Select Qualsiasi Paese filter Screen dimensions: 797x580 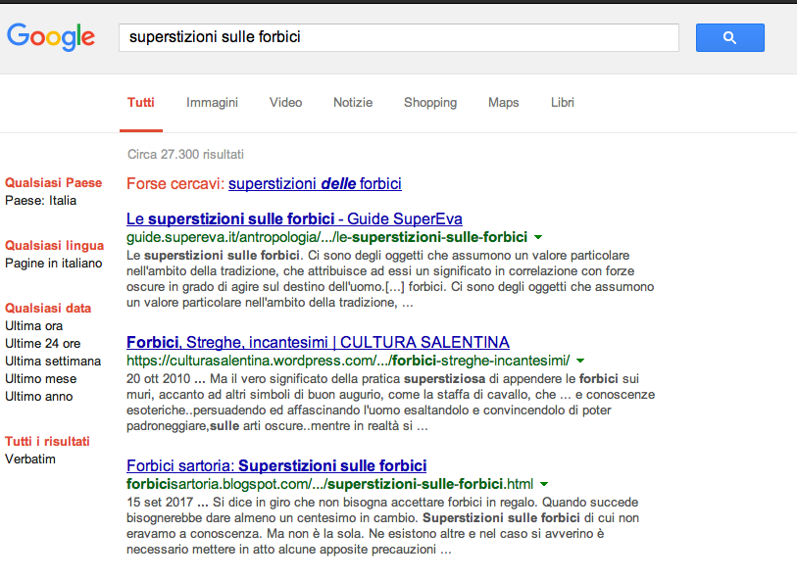pos(53,183)
